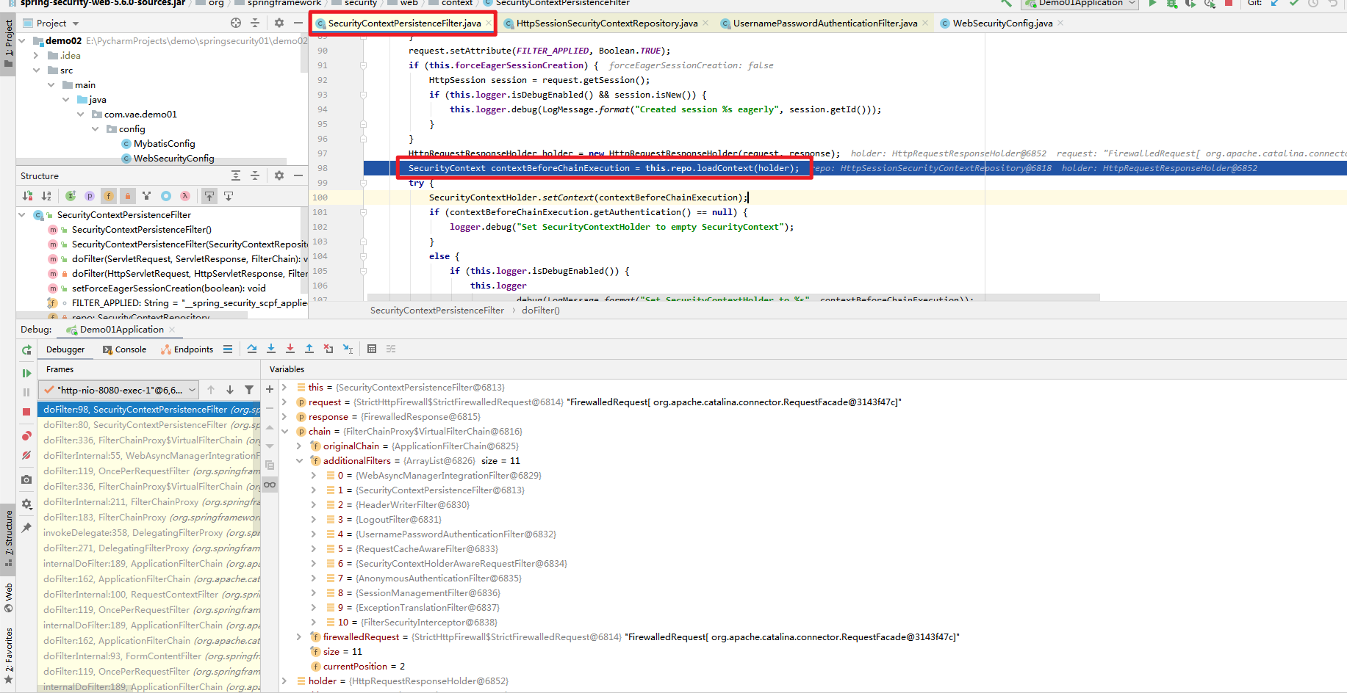This screenshot has width=1347, height=693.
Task: Click the Step Over debugger icon
Action: (252, 349)
